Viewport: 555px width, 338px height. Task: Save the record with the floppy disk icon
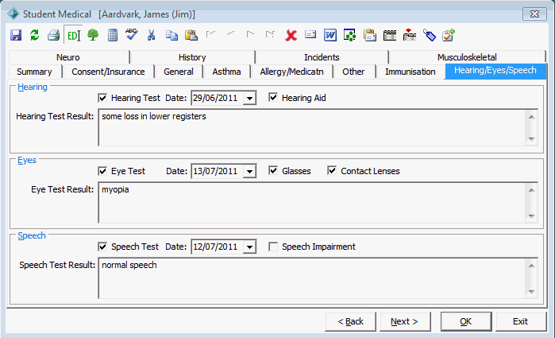(16, 35)
